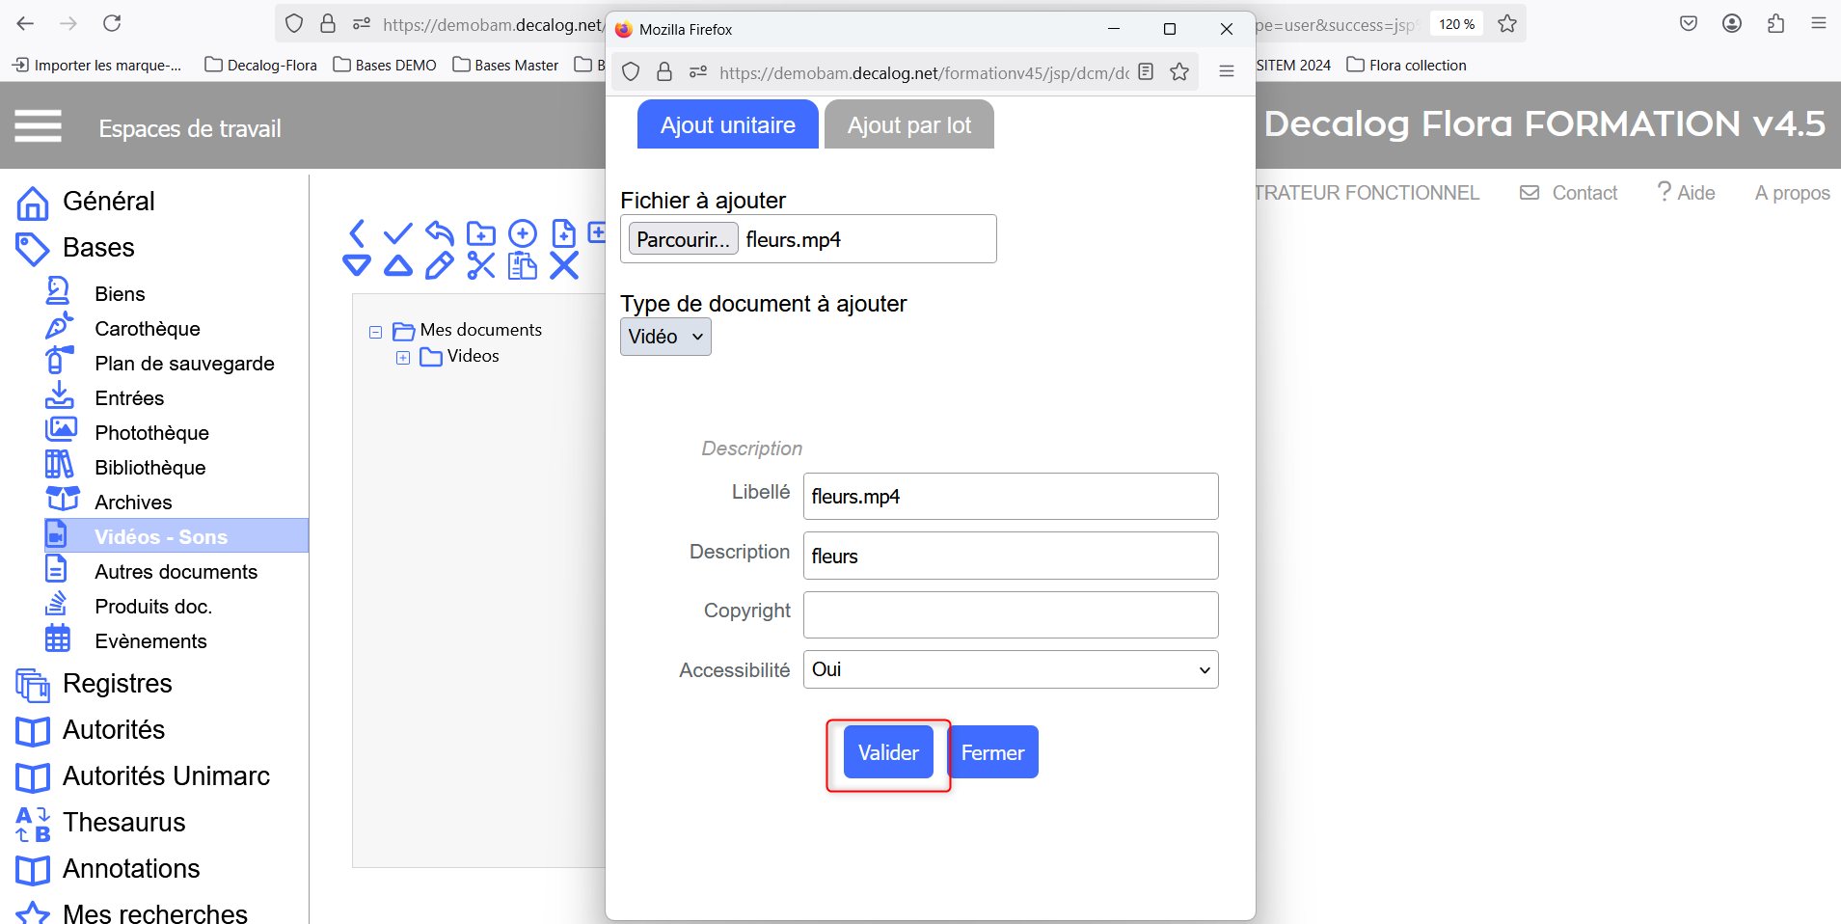Collapse the Mes documents tree node
The width and height of the screenshot is (1841, 924).
376,332
